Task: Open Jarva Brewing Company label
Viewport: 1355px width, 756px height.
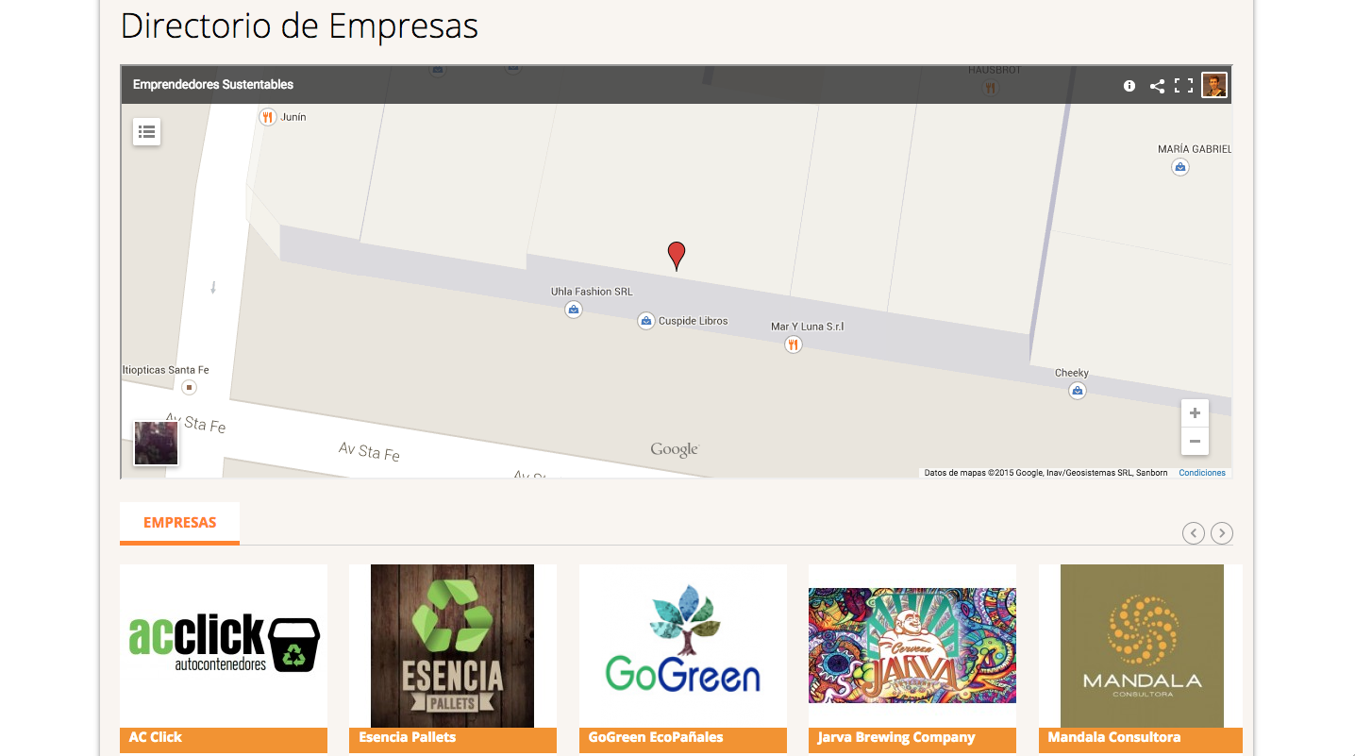Action: 896,737
